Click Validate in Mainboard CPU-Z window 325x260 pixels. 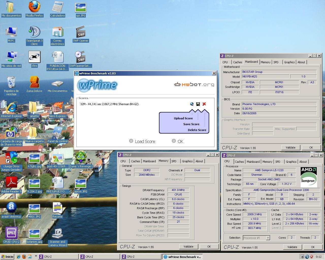pyautogui.click(x=290, y=148)
